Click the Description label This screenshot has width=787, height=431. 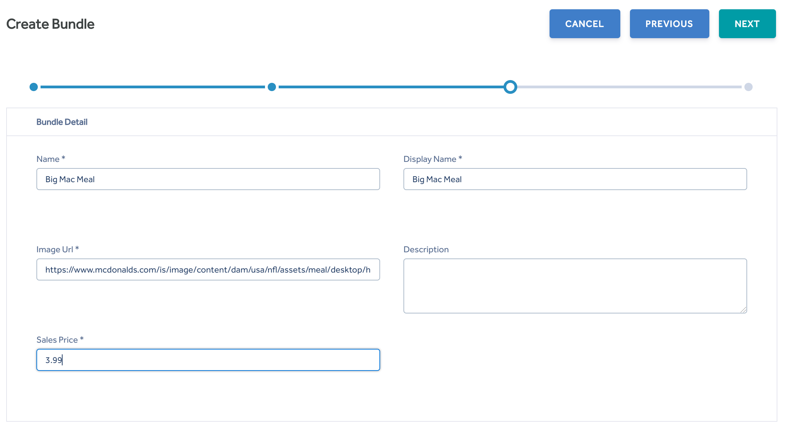point(426,249)
